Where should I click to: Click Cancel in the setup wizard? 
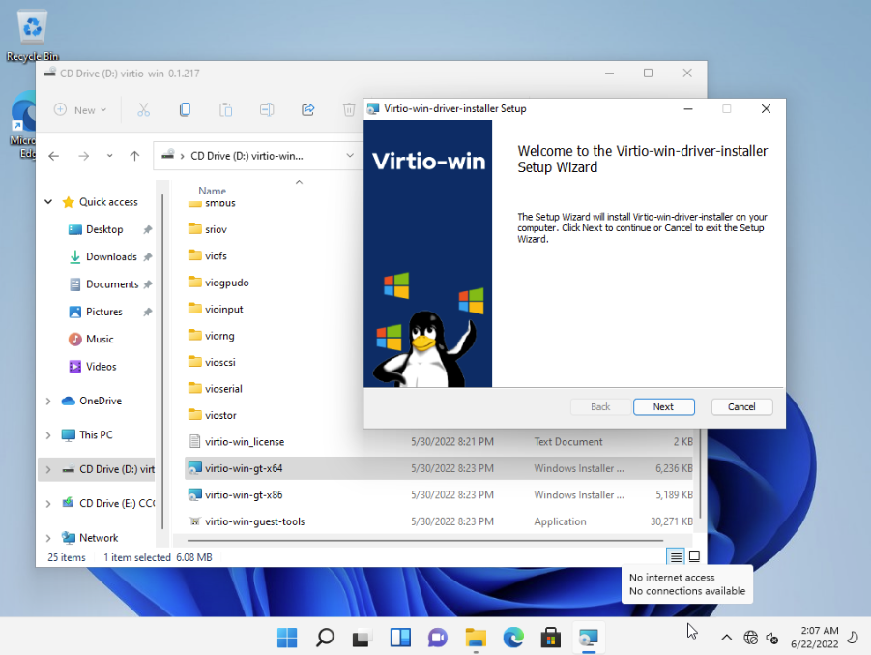(x=741, y=407)
